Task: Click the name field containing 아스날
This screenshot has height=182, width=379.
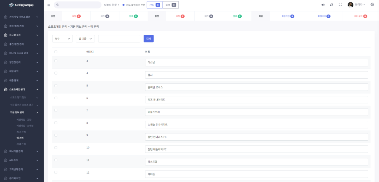Action: click(256, 62)
